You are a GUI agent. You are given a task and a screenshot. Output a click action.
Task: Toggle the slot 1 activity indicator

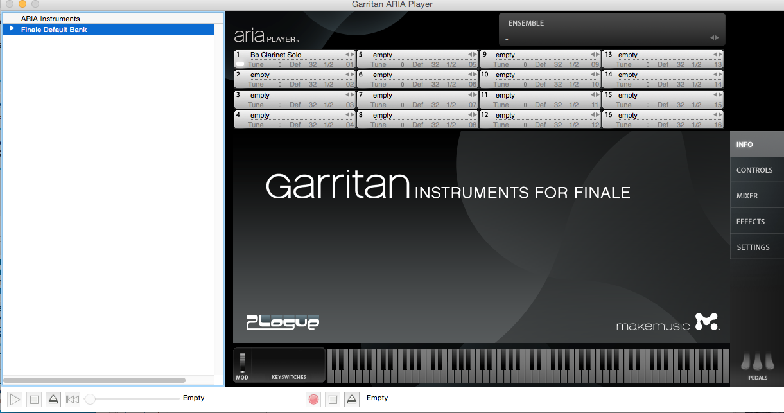click(240, 64)
